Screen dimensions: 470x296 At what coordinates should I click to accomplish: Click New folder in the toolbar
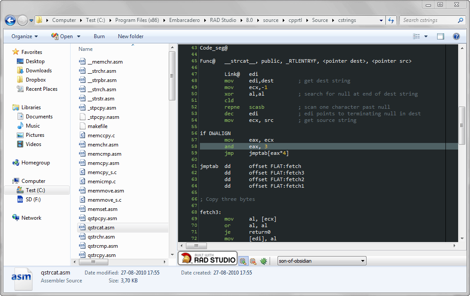[x=131, y=36]
